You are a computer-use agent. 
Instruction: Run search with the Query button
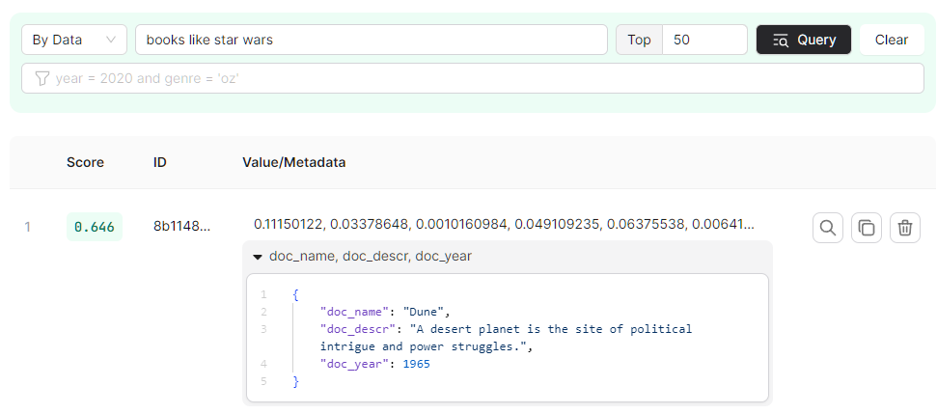(x=804, y=40)
